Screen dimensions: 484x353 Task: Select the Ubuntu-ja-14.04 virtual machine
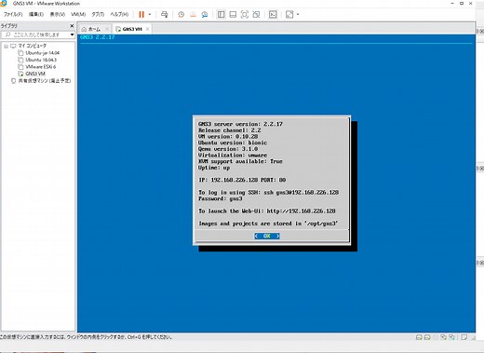(x=43, y=53)
